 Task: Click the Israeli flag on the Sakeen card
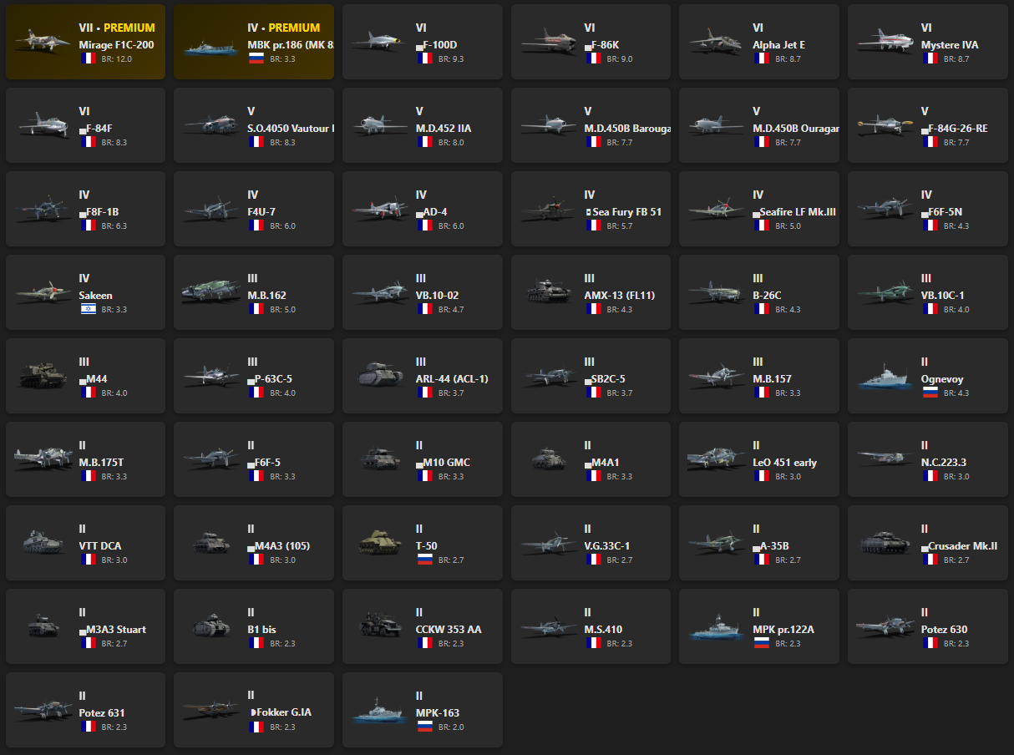coord(89,309)
